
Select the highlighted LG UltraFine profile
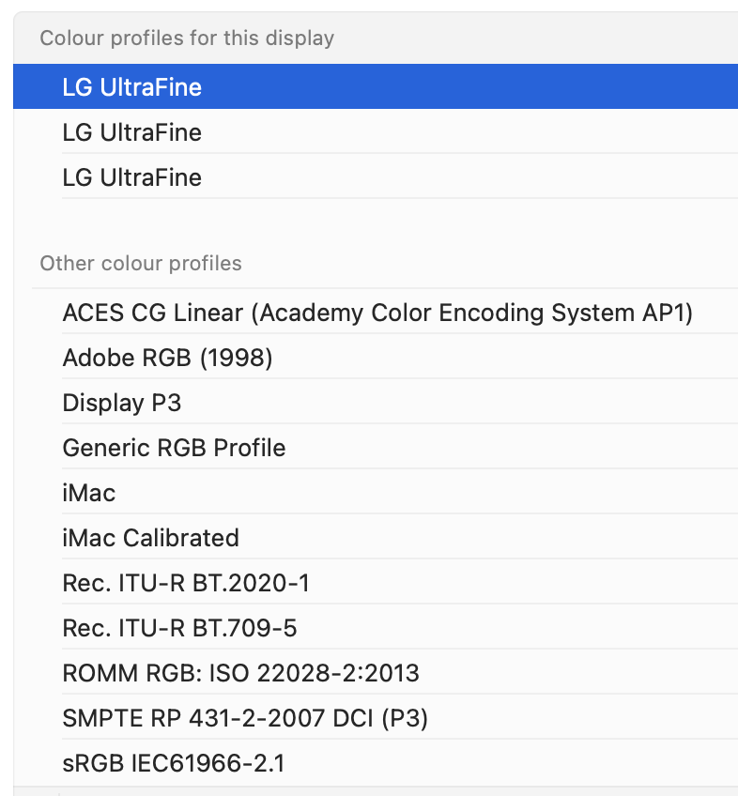tap(132, 87)
